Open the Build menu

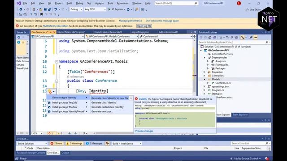coord(69,3)
